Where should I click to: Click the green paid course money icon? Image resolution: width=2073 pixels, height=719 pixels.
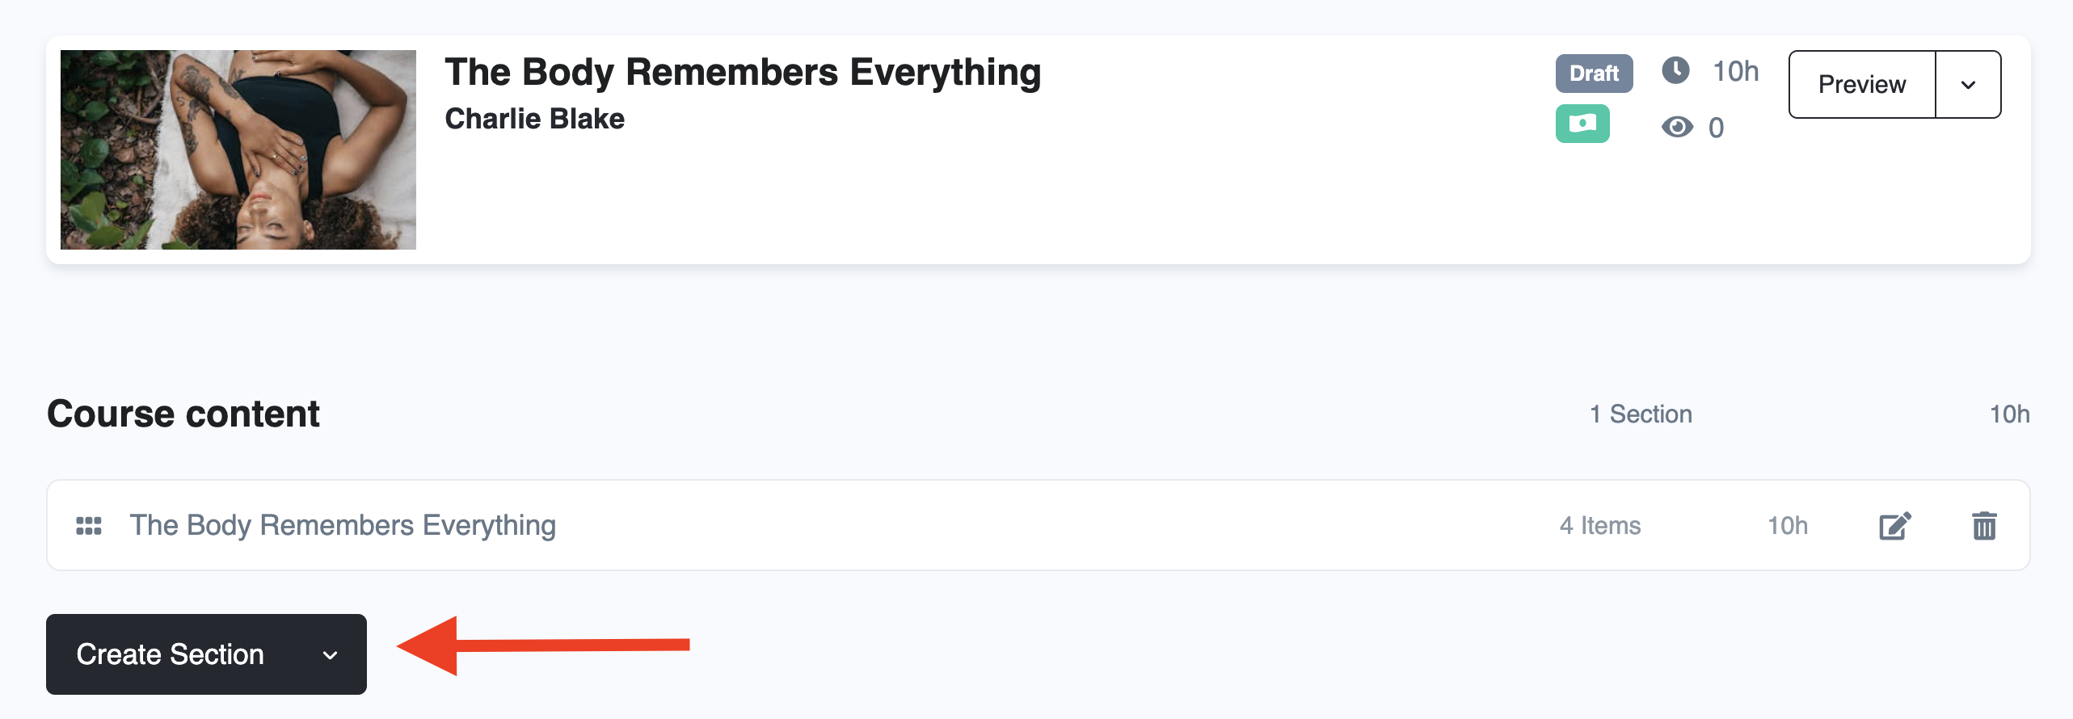coord(1582,124)
